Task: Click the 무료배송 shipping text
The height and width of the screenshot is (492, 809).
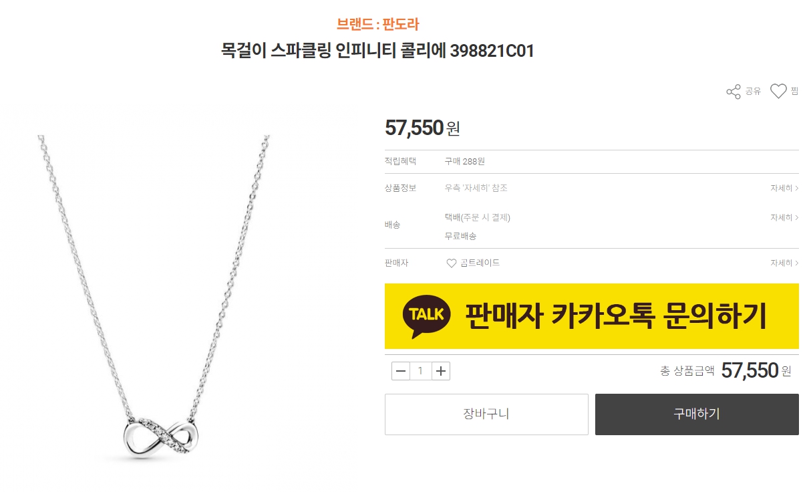Action: (x=460, y=237)
